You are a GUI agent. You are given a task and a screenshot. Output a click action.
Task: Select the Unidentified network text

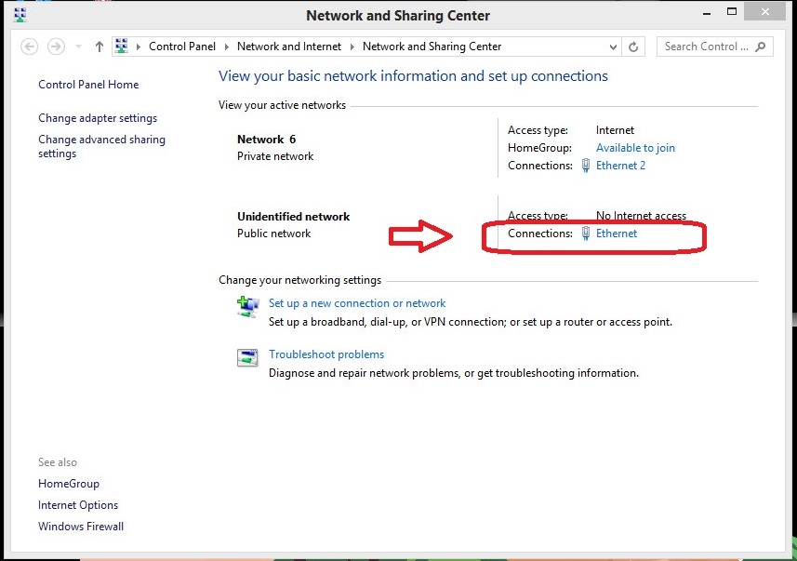pos(293,217)
